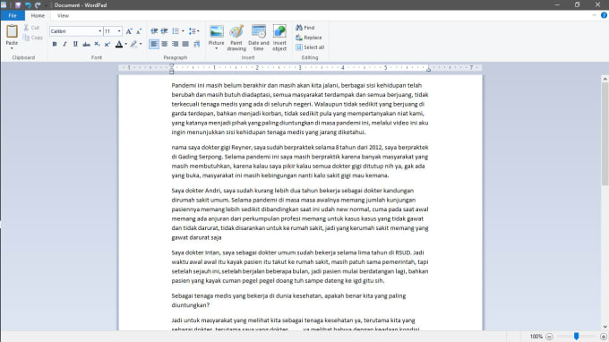This screenshot has width=609, height=342.
Task: Insert Date and time
Action: (x=258, y=38)
